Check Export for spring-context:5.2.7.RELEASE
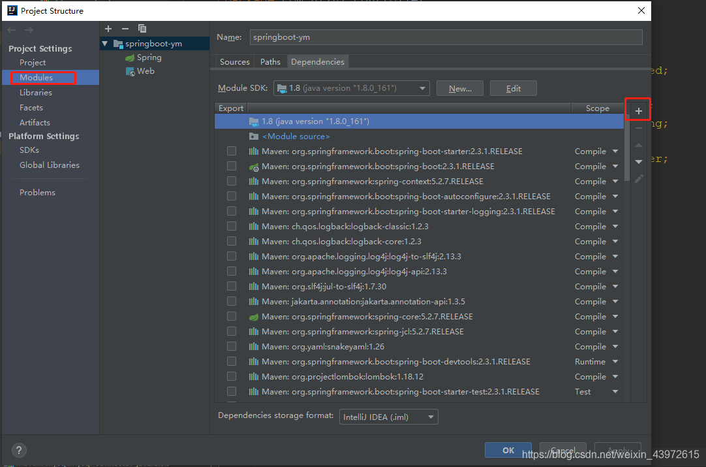The image size is (706, 467). 232,181
